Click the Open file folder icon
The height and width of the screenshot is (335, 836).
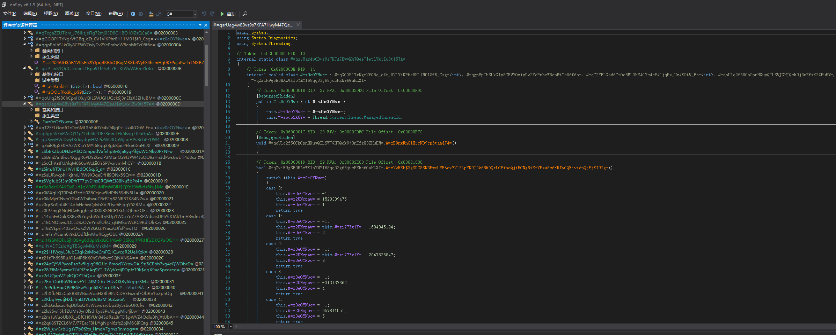[151, 14]
